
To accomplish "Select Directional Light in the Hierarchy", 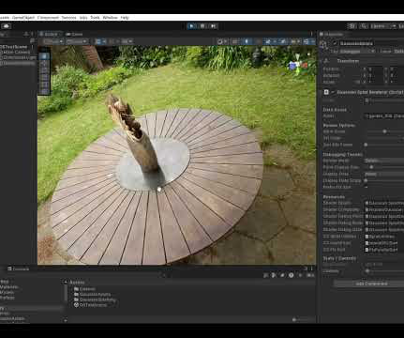I will (20, 57).
